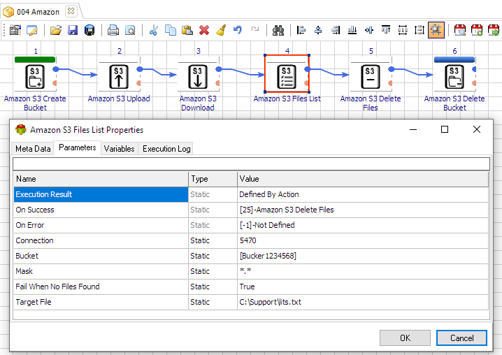Toggle the highlighted snap-to-grid icon
Viewport: 502px width, 355px height.
click(436, 30)
